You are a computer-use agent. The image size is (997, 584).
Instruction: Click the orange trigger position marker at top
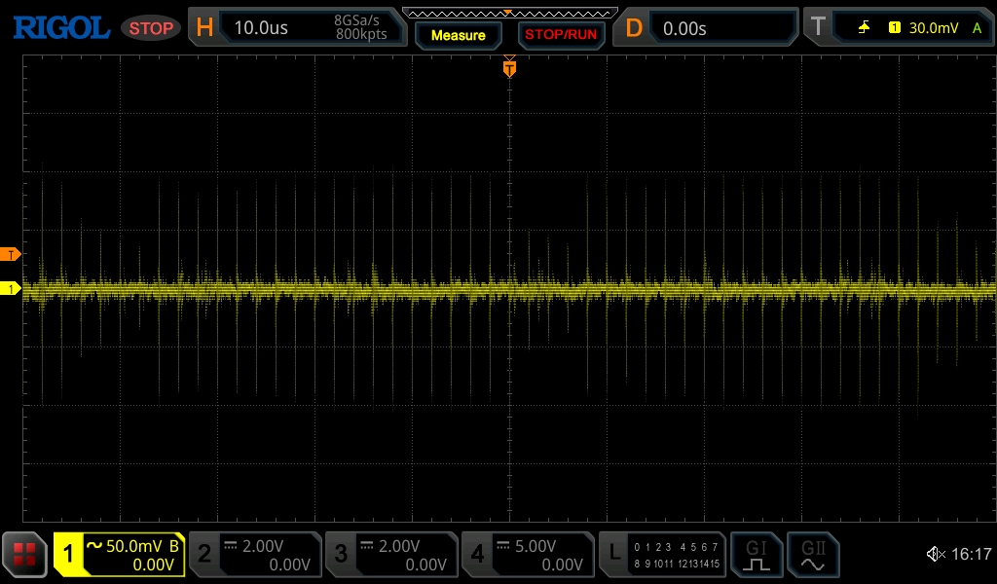coord(509,68)
